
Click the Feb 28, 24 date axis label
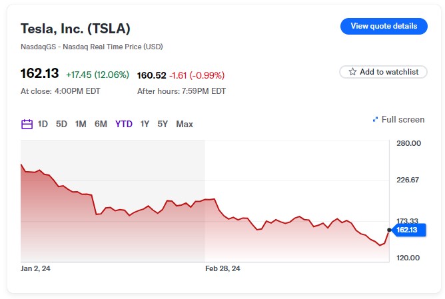tap(222, 268)
